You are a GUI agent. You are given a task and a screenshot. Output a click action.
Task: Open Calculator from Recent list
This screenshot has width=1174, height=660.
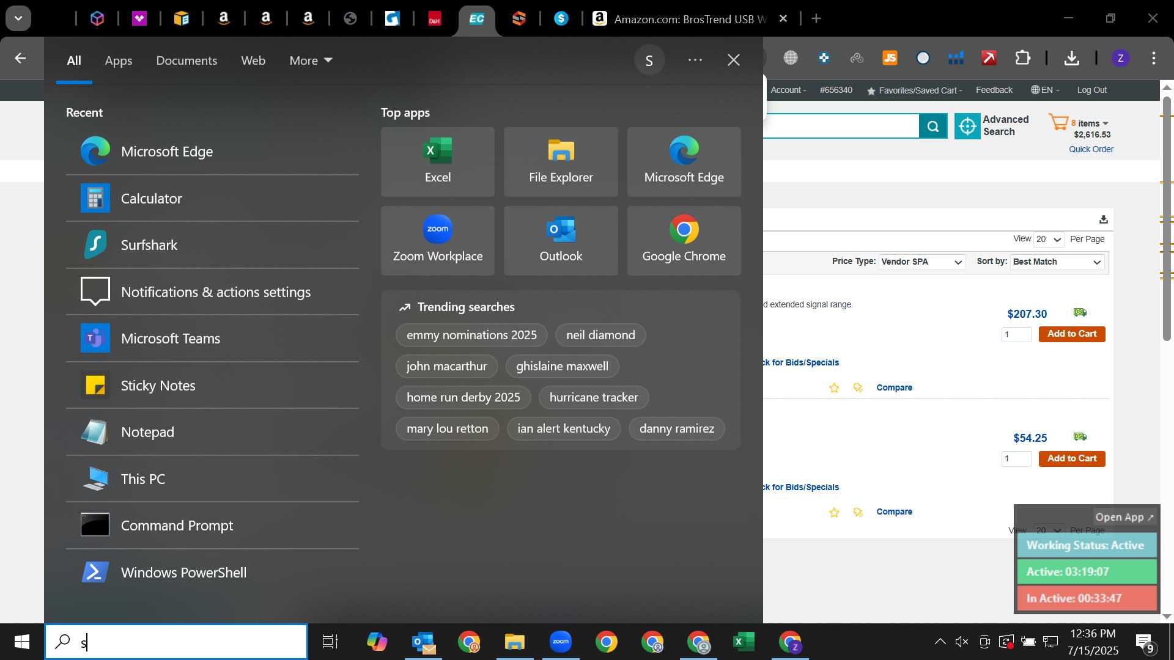(x=212, y=198)
